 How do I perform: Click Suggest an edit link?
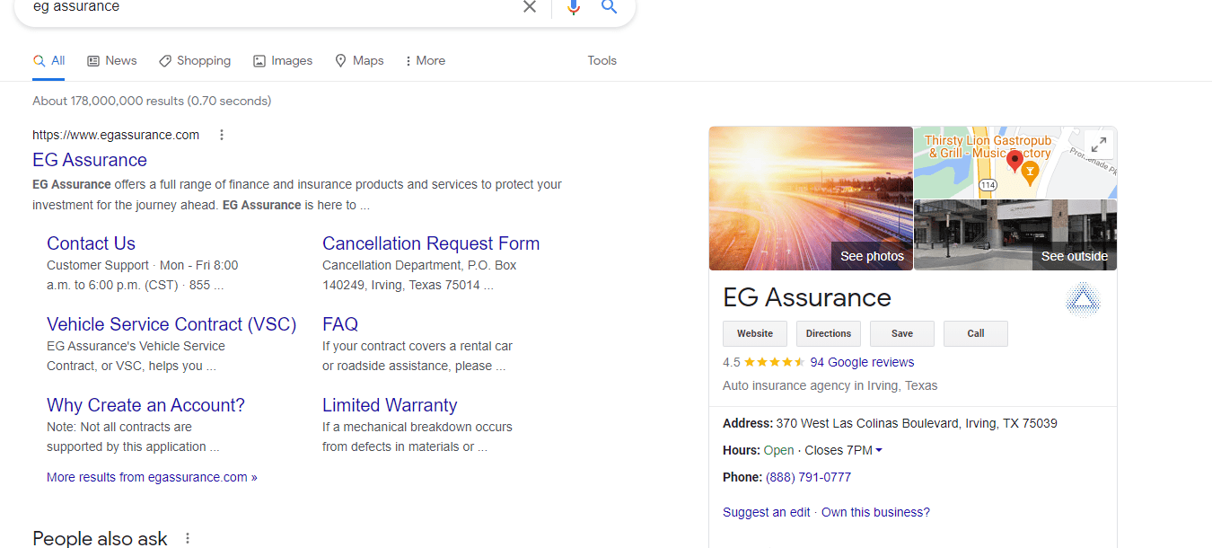click(767, 512)
